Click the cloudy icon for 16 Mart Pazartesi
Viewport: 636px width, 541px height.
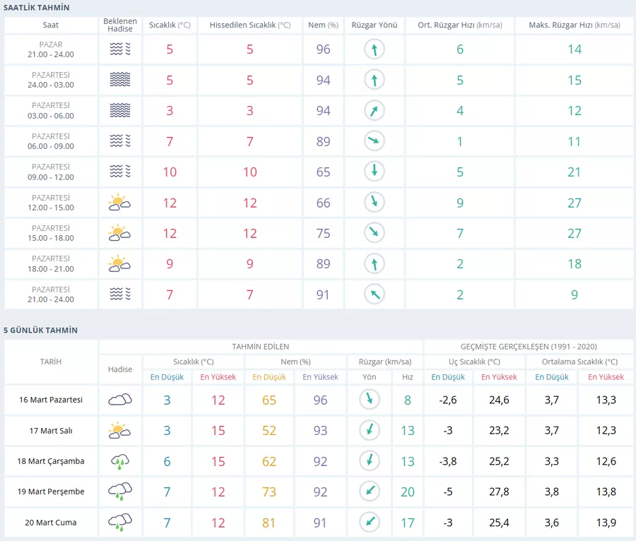pyautogui.click(x=120, y=400)
